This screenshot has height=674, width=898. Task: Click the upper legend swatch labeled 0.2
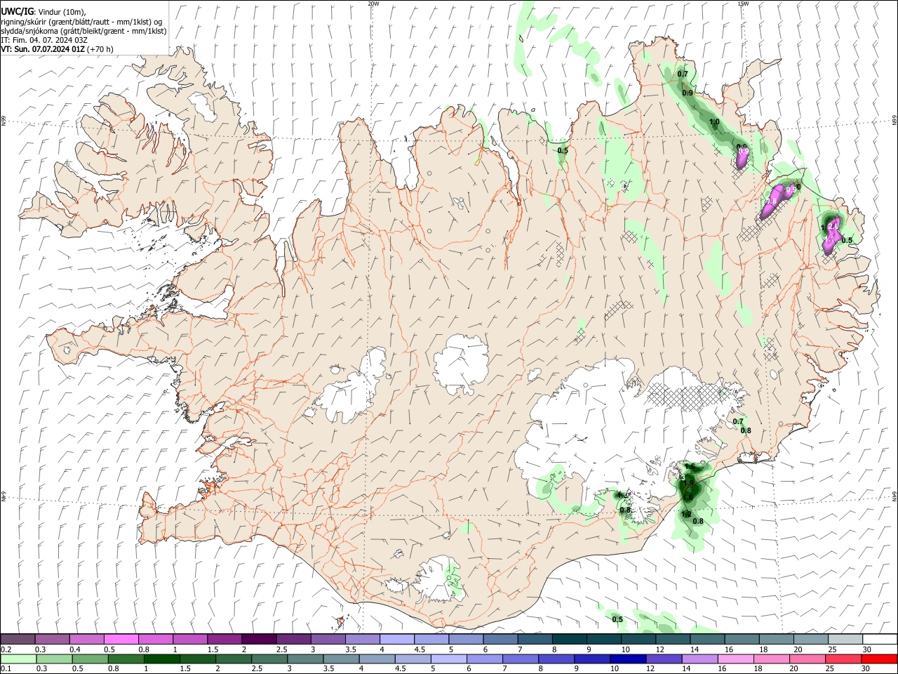pyautogui.click(x=18, y=639)
